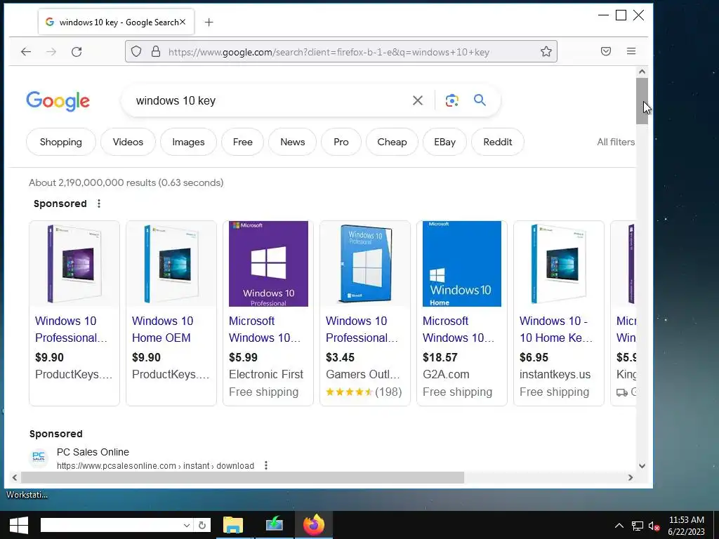Open the Pocket save icon
This screenshot has width=719, height=539.
[606, 51]
